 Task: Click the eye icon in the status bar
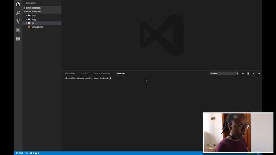(27, 153)
